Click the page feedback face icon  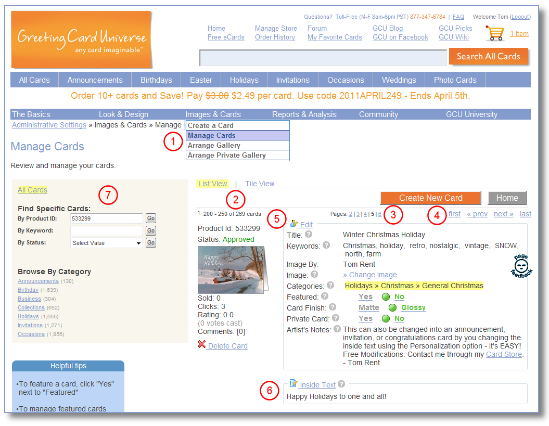(521, 266)
